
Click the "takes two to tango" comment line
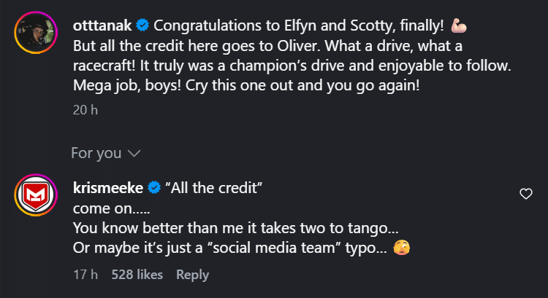click(x=235, y=228)
